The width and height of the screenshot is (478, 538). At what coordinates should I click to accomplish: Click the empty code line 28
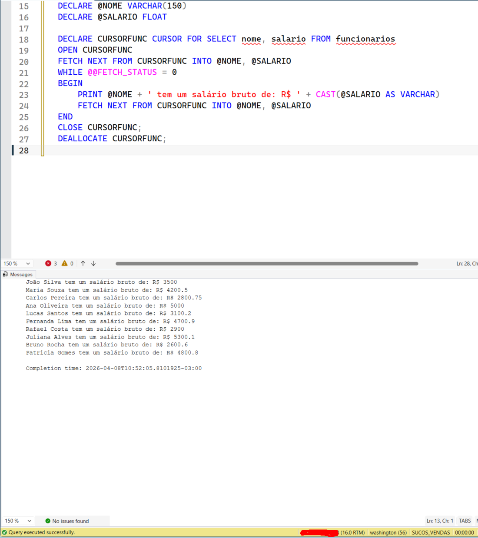click(261, 150)
